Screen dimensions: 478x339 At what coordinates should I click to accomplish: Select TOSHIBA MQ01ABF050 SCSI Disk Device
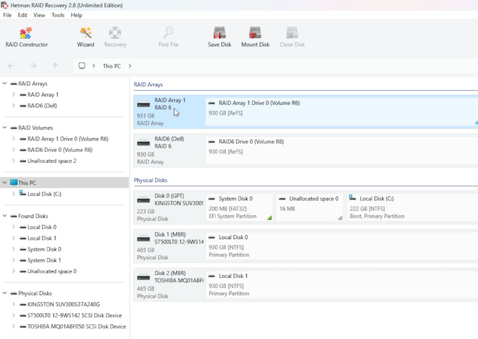(76, 326)
